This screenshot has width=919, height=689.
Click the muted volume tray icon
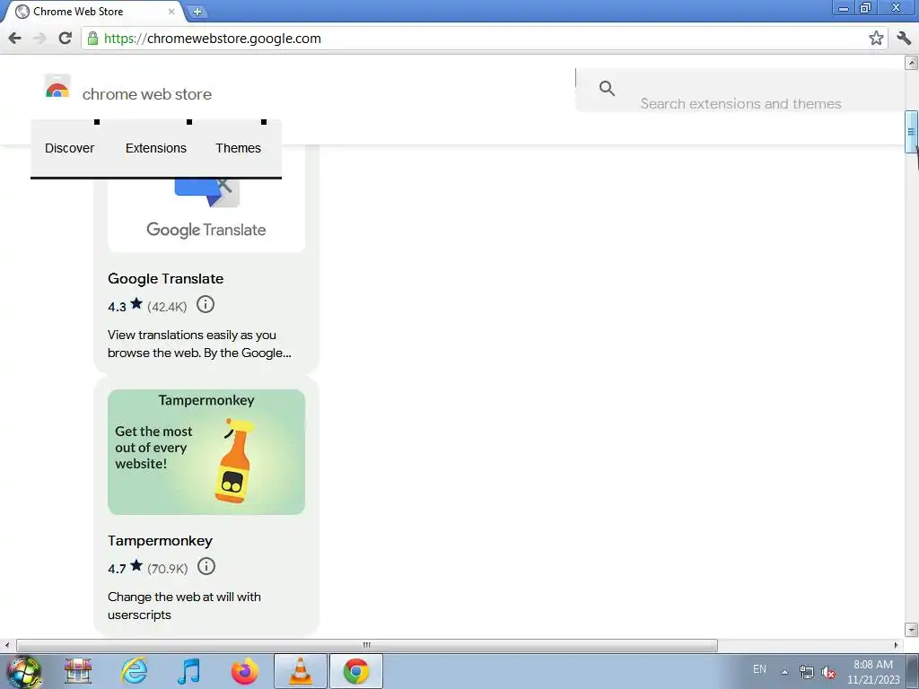[828, 672]
